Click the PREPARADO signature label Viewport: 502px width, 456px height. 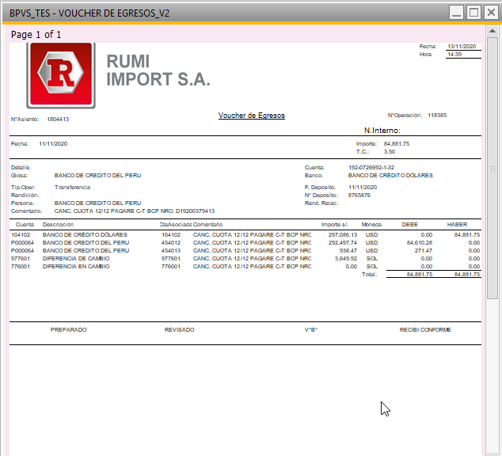point(69,330)
